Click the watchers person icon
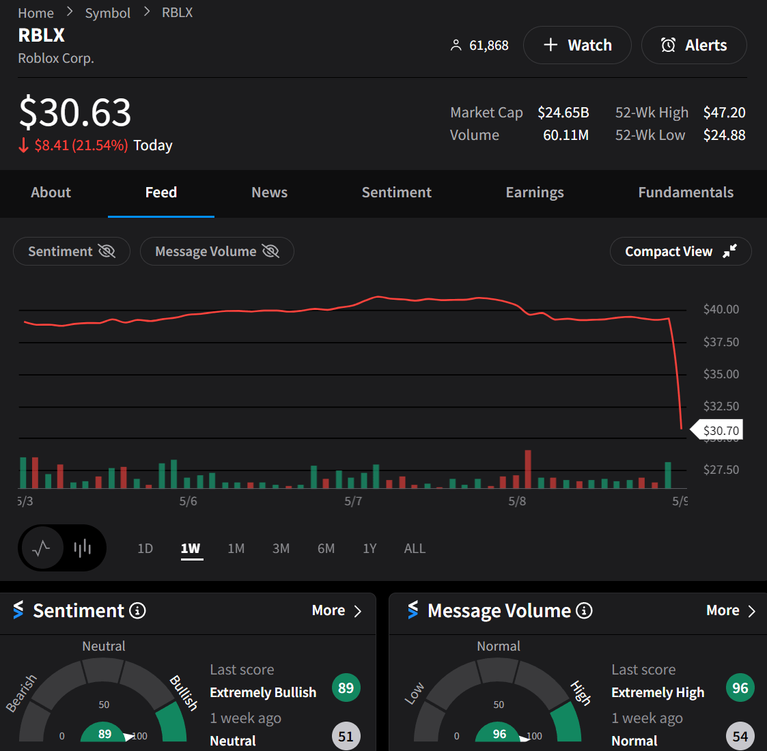Viewport: 767px width, 751px height. click(x=456, y=46)
